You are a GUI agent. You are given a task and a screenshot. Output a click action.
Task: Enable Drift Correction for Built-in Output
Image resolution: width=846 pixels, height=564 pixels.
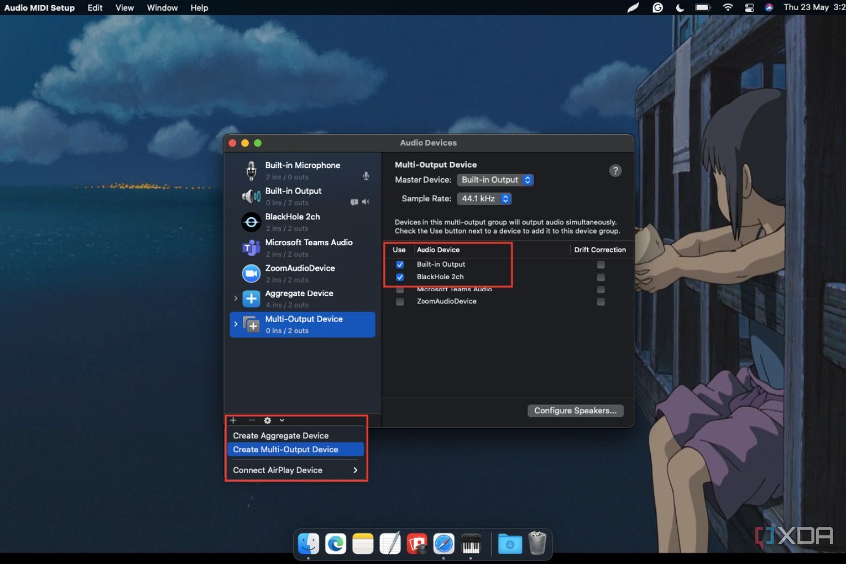pyautogui.click(x=601, y=265)
